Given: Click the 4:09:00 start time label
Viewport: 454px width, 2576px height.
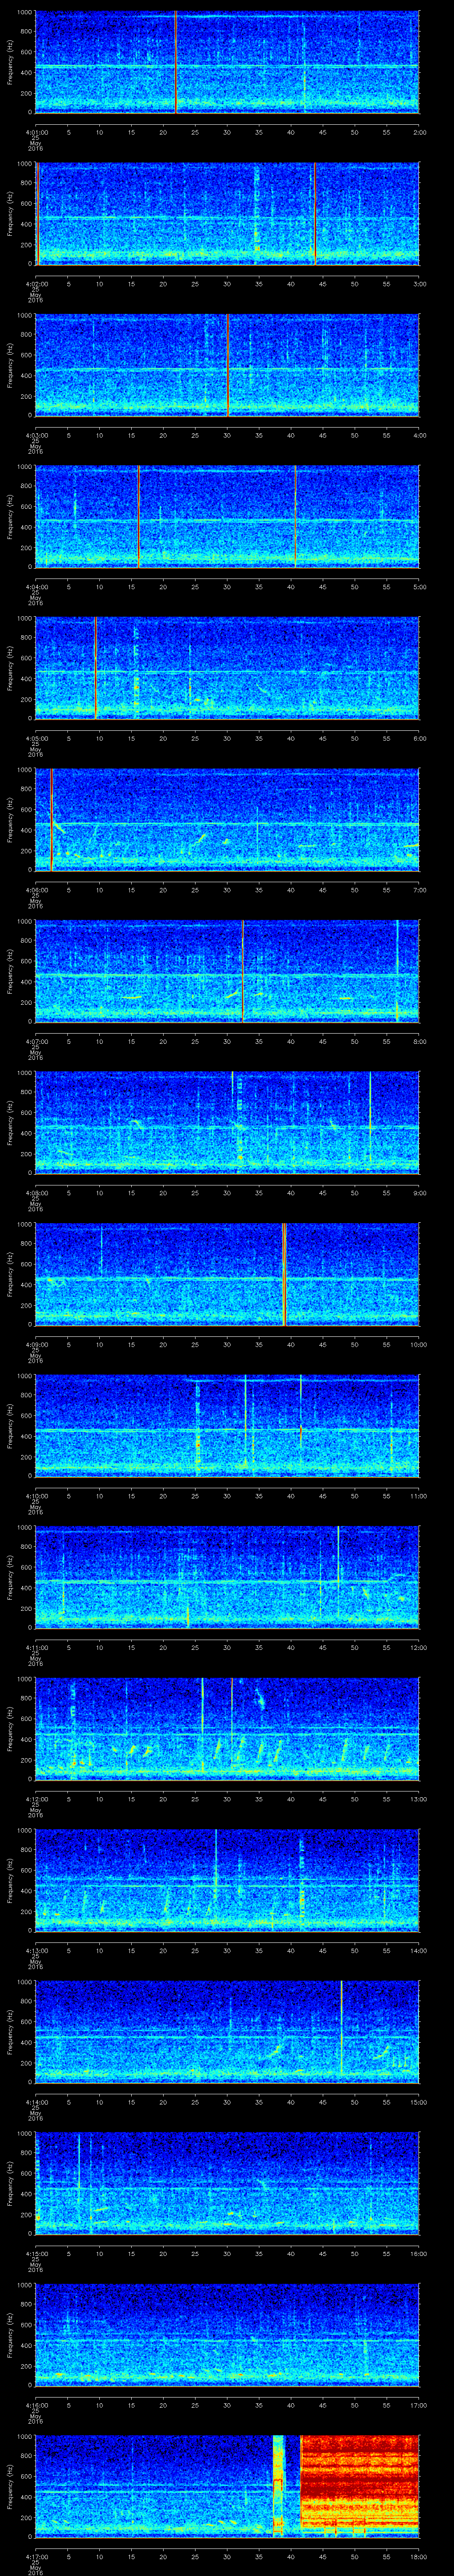Looking at the screenshot, I should (x=36, y=1344).
